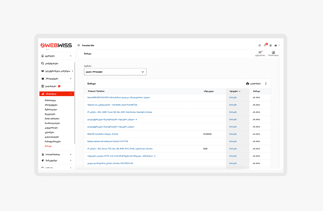Viewport: 323px width, 211px height.
Task: Sort by the status column header arrow
Action: point(239,91)
